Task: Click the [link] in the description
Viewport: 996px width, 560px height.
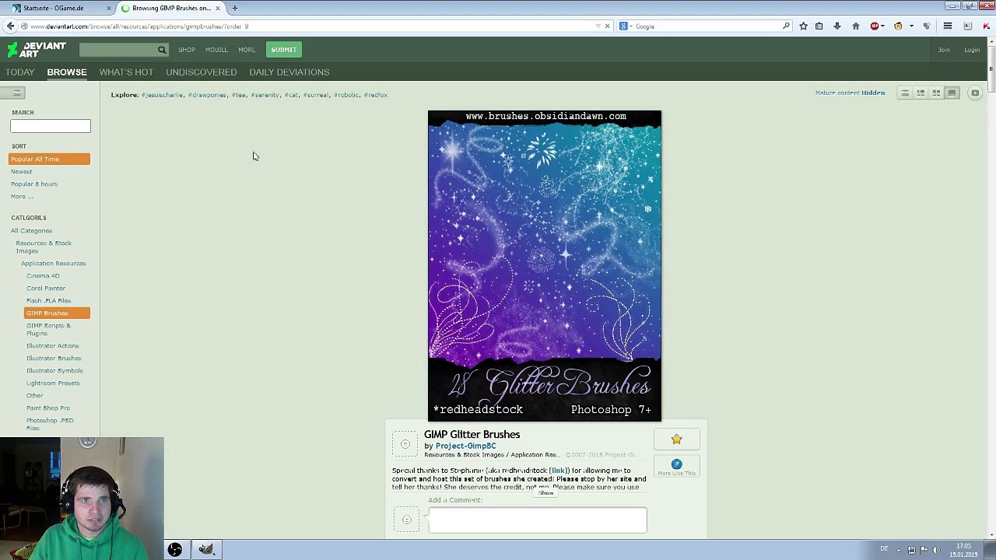Action: click(559, 471)
